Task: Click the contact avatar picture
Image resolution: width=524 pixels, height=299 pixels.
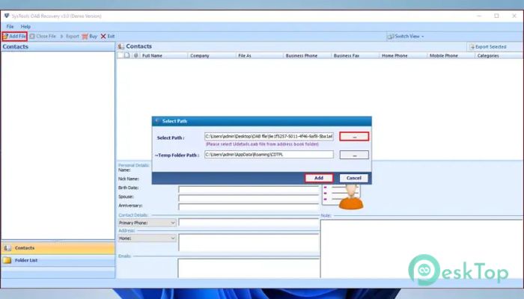Action: [x=343, y=196]
